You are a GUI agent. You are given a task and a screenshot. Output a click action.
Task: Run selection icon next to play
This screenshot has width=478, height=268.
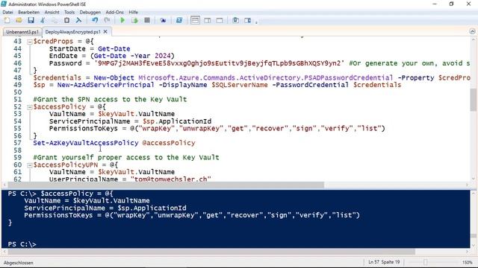pyautogui.click(x=134, y=20)
